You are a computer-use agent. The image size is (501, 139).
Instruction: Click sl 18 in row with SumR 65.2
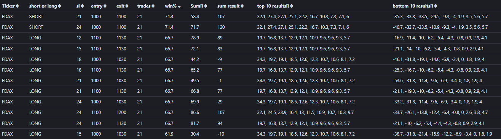click(x=79, y=70)
